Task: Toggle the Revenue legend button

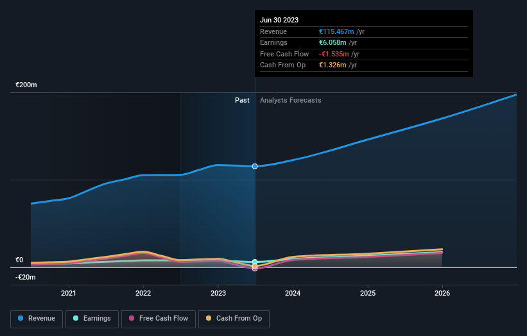Action: point(37,319)
